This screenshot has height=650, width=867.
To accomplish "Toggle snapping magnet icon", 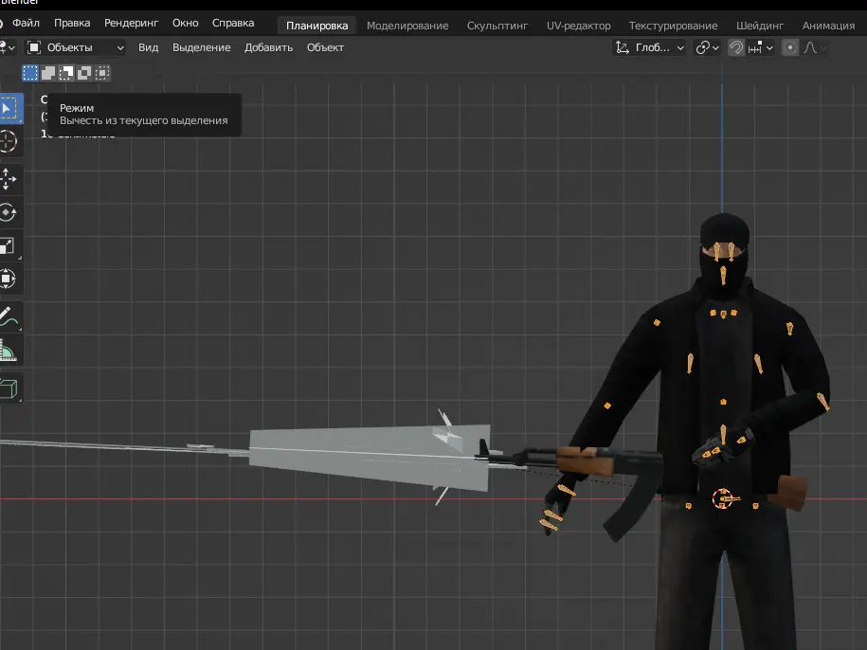I will pos(735,47).
